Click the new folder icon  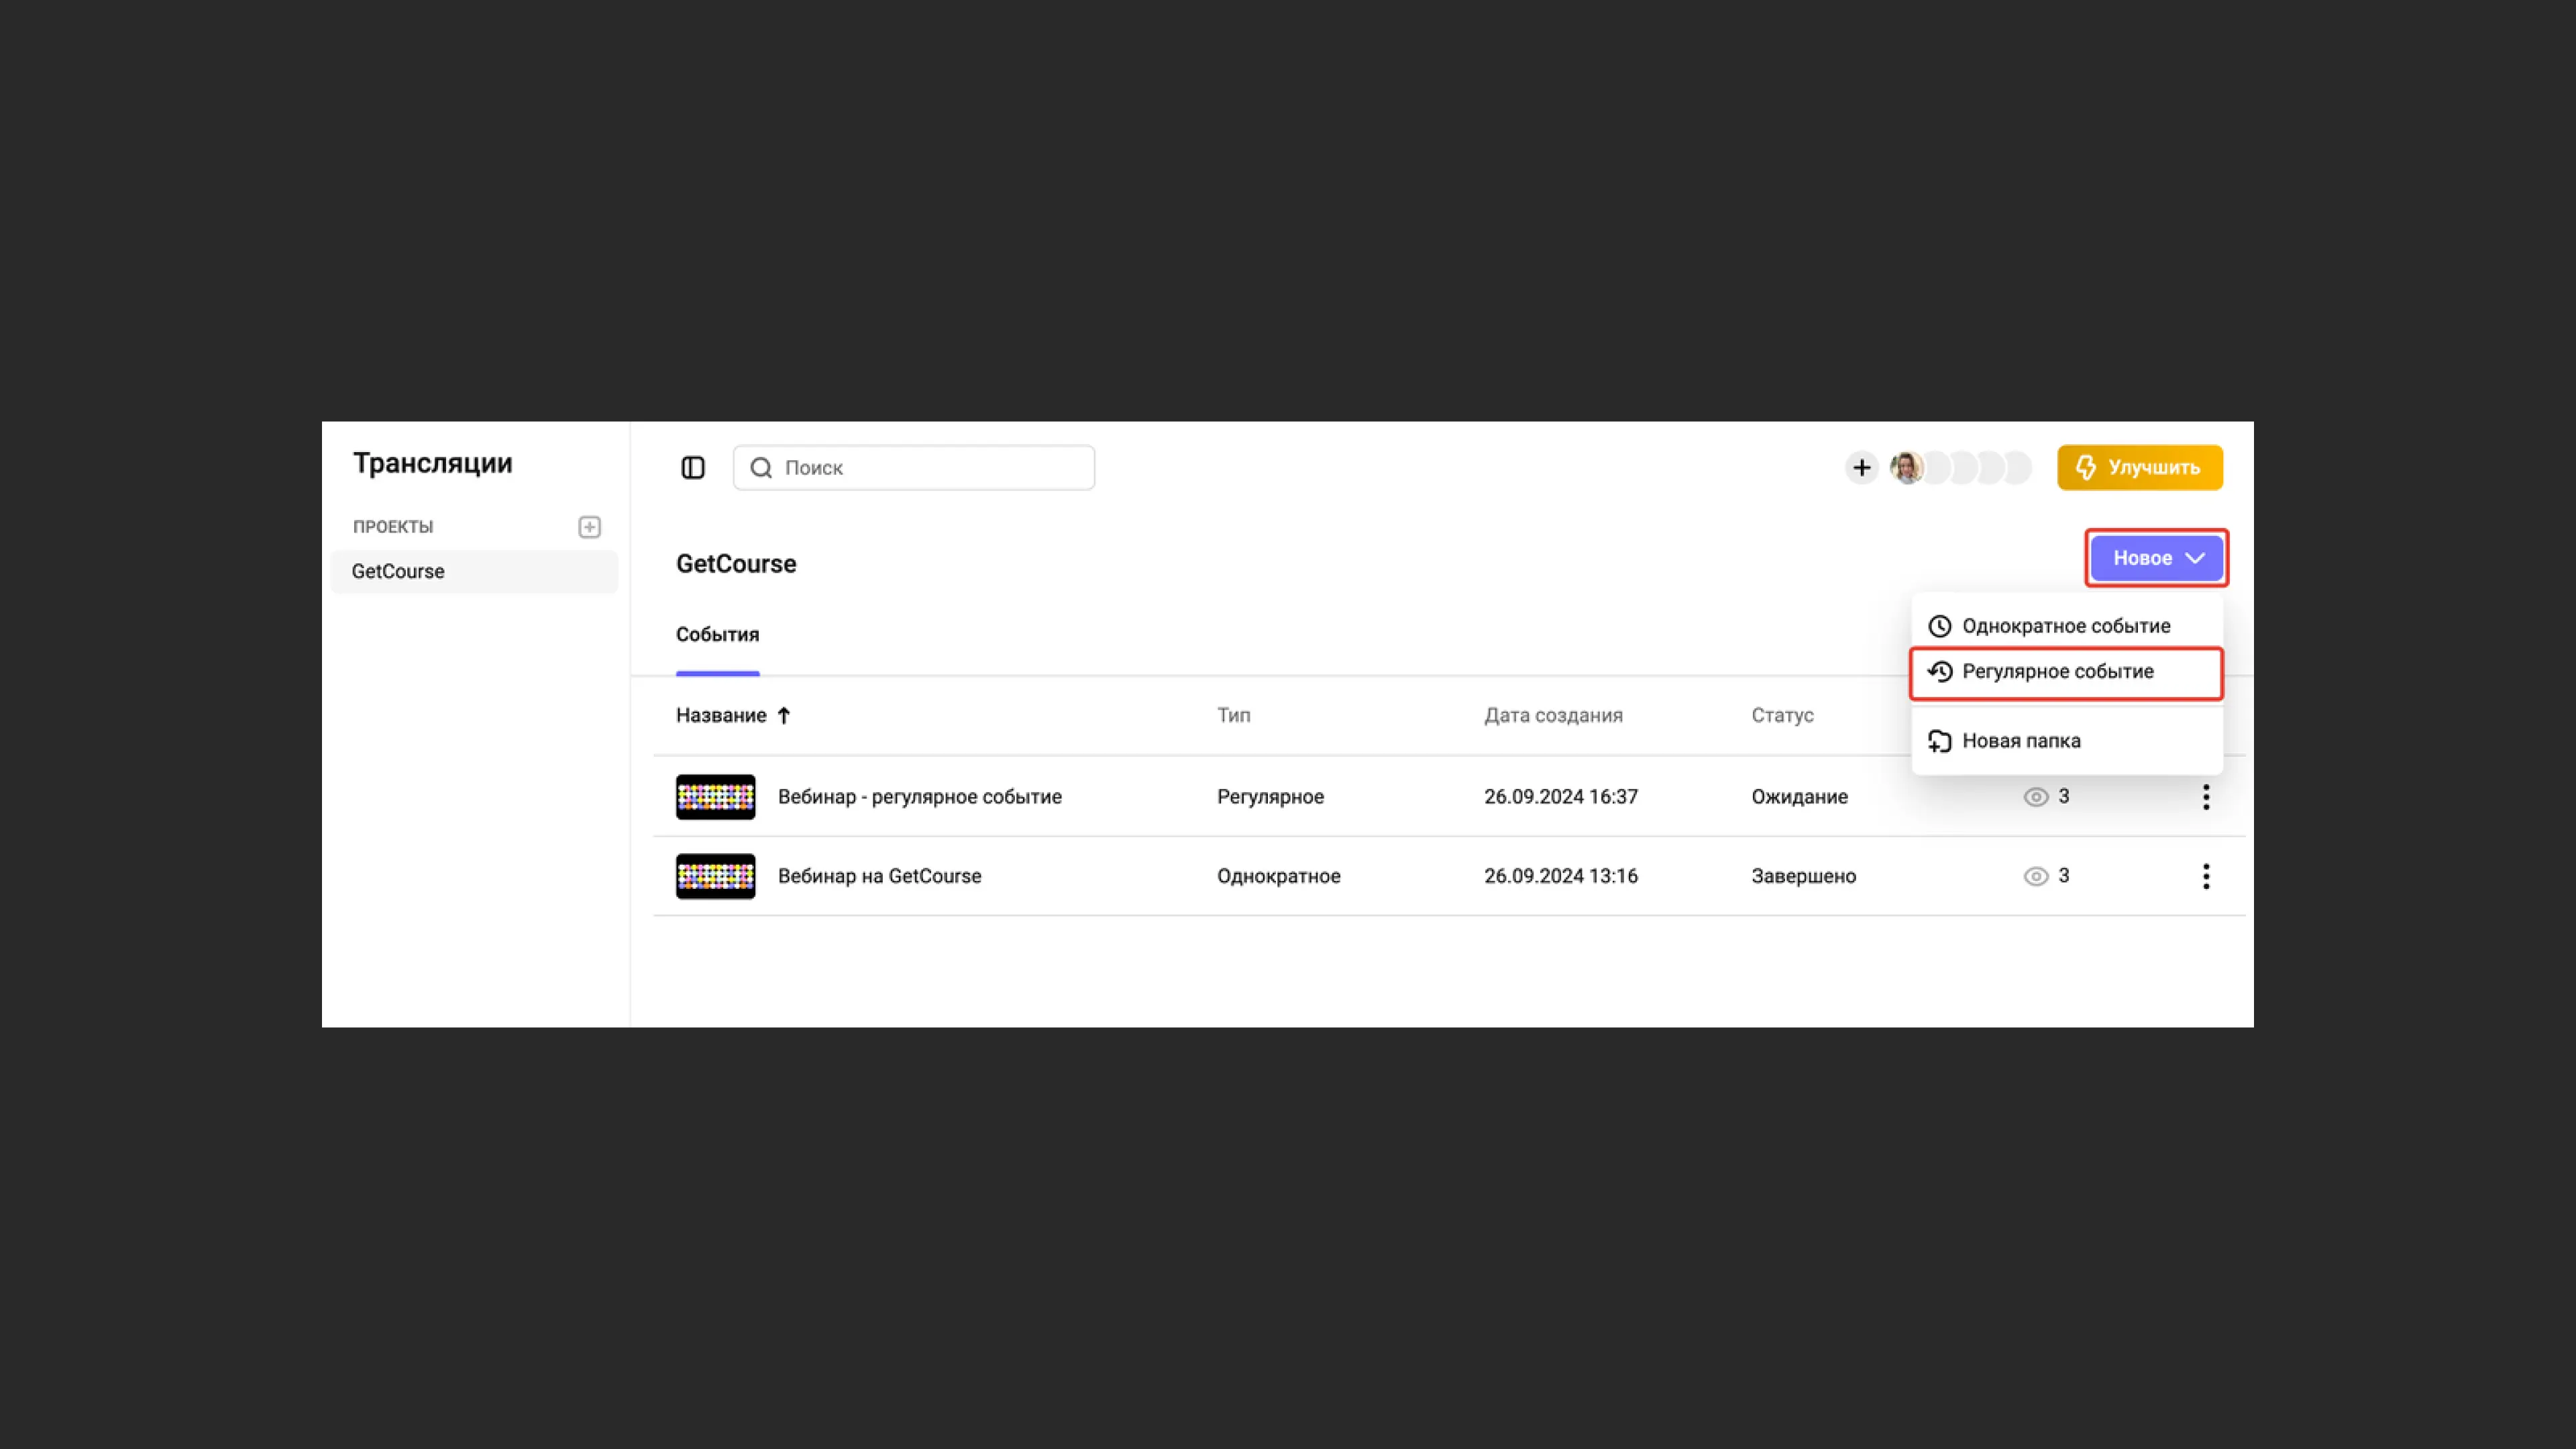pos(1939,741)
